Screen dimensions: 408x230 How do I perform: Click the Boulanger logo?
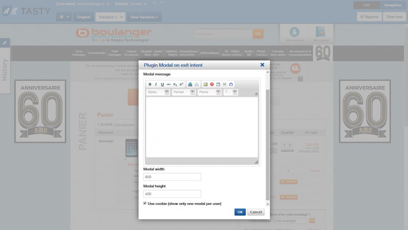point(114,35)
